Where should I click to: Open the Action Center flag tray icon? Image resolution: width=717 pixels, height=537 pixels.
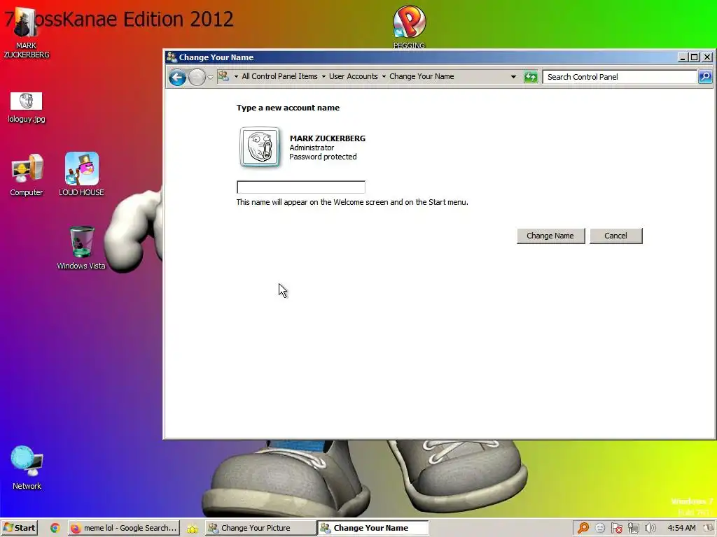pyautogui.click(x=616, y=529)
